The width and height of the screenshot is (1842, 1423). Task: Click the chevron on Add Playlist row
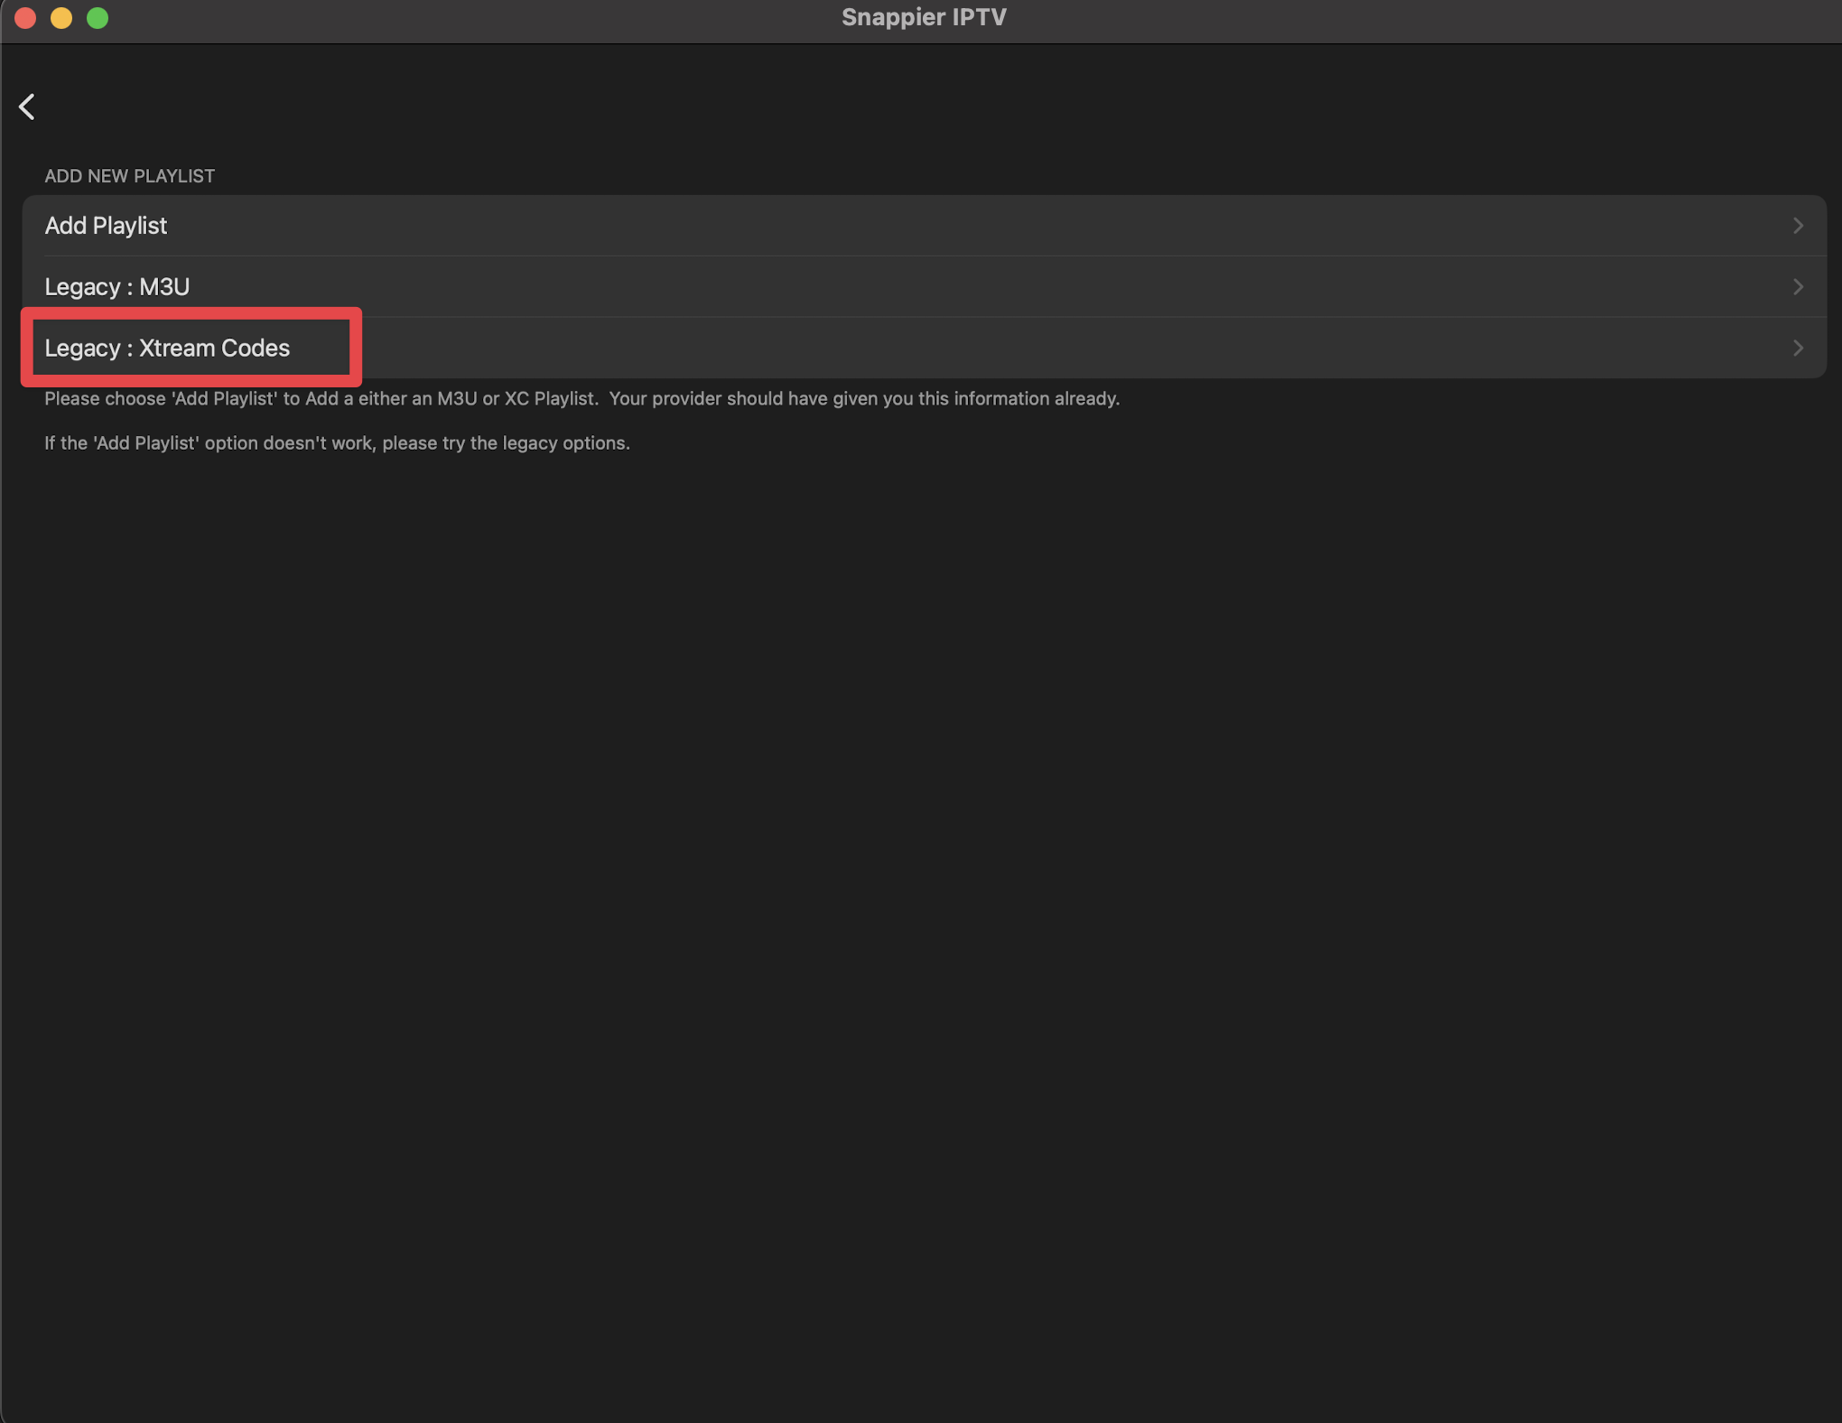(1797, 226)
